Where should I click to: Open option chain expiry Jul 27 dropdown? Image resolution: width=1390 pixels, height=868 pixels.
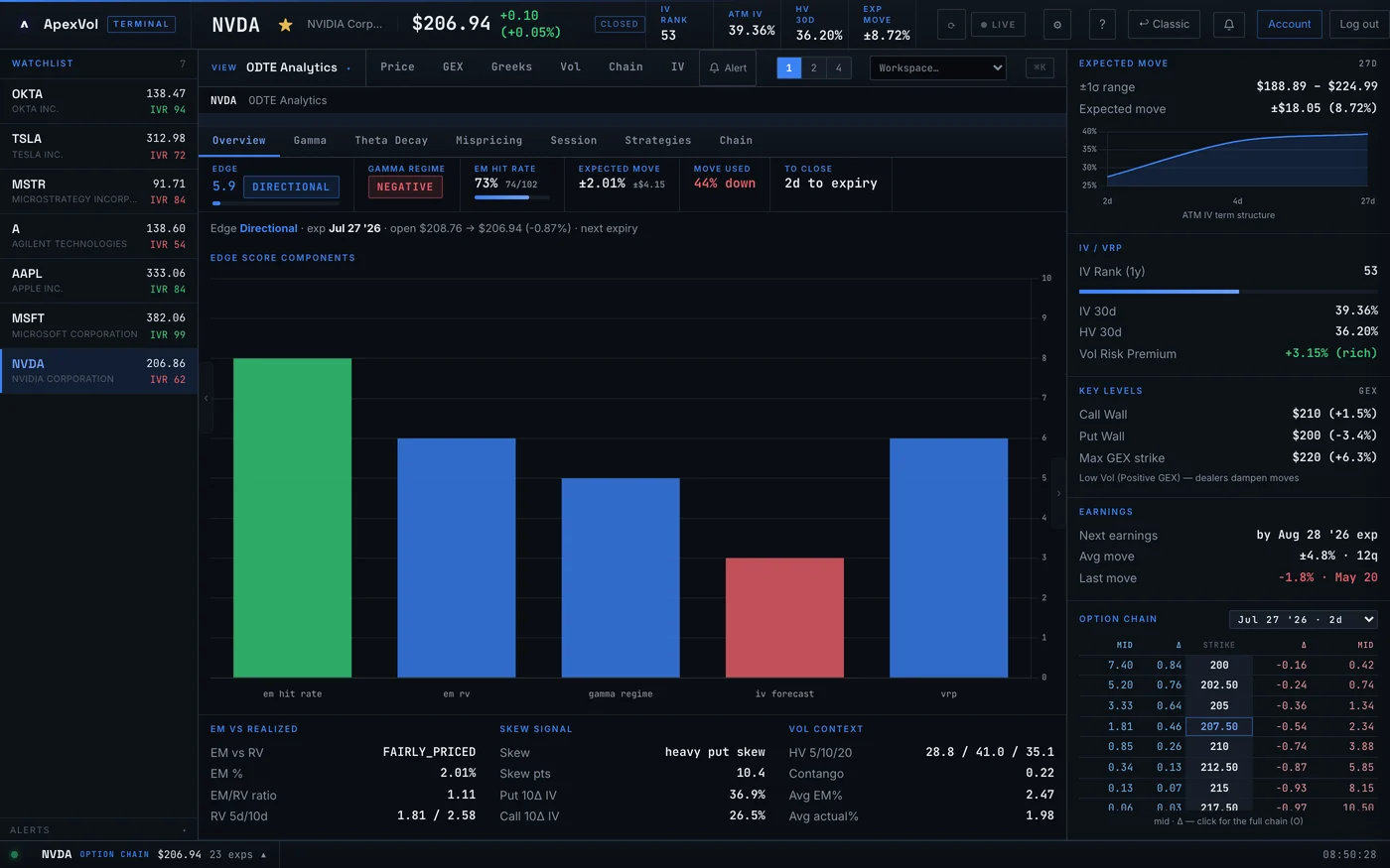click(x=1304, y=619)
